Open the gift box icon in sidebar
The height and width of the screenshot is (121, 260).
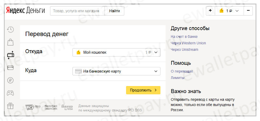click(10, 106)
